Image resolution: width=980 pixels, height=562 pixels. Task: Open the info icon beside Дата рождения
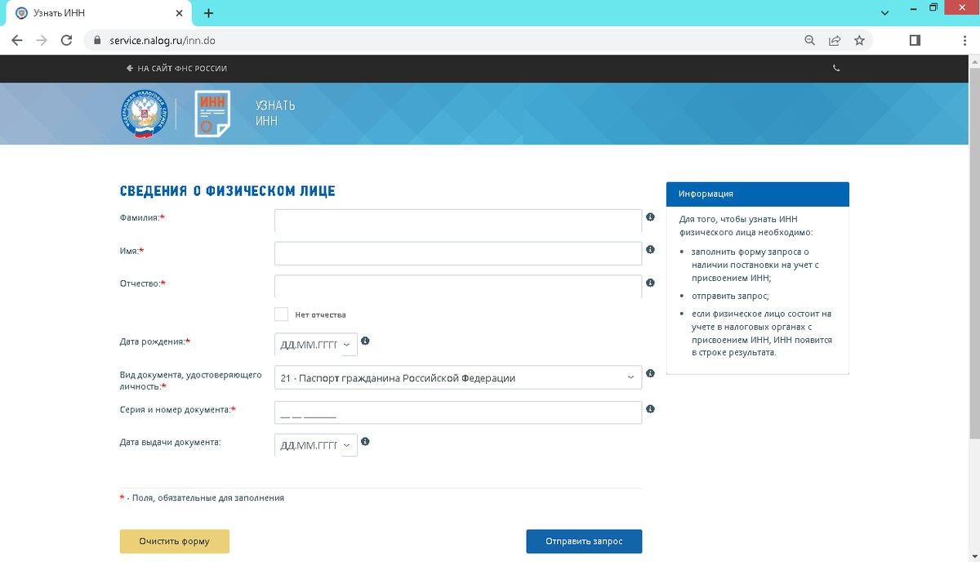tap(365, 341)
